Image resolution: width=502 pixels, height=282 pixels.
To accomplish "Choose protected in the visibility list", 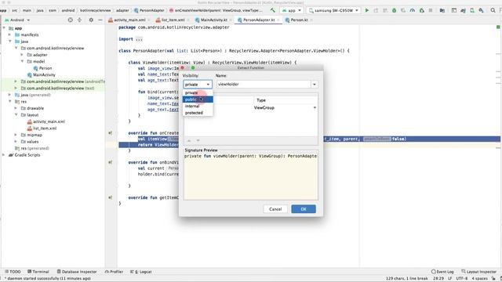I will tap(198, 113).
